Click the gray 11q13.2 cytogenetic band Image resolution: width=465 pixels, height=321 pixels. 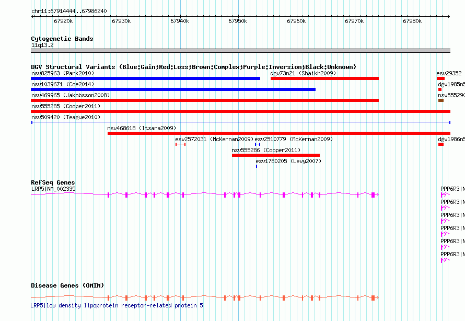click(240, 51)
